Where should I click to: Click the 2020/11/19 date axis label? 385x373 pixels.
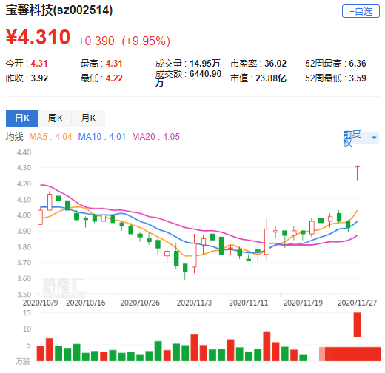click(x=303, y=303)
